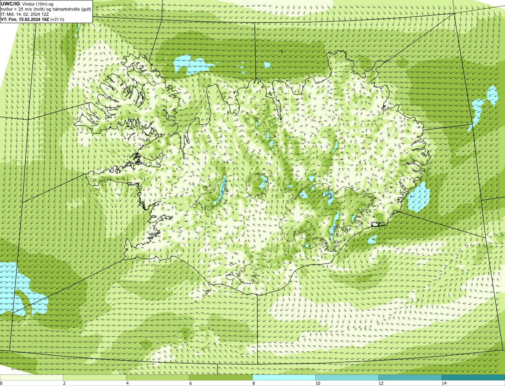The image size is (505, 386).
Task: Select the 0–2 m/s palest color swatch
Action: 32,378
